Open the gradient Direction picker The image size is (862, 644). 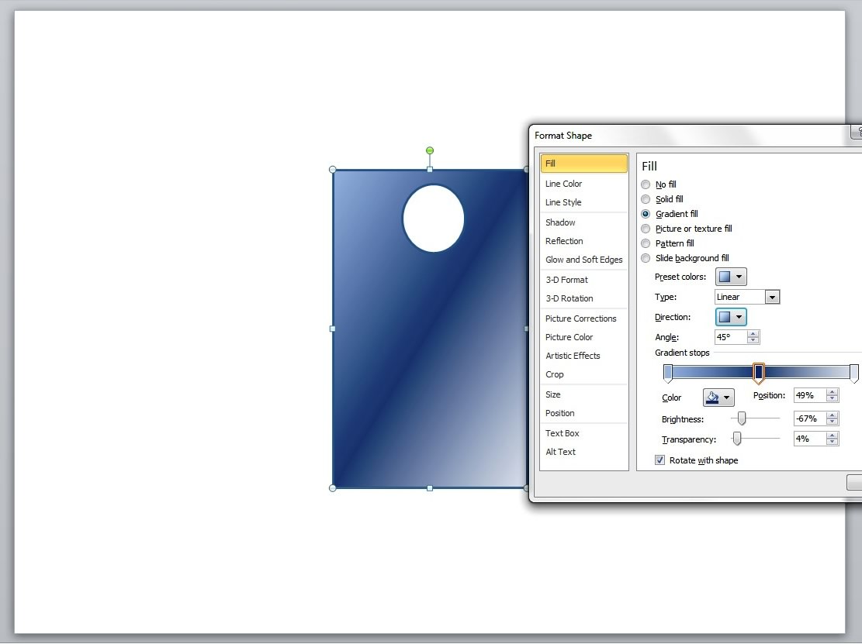[730, 316]
